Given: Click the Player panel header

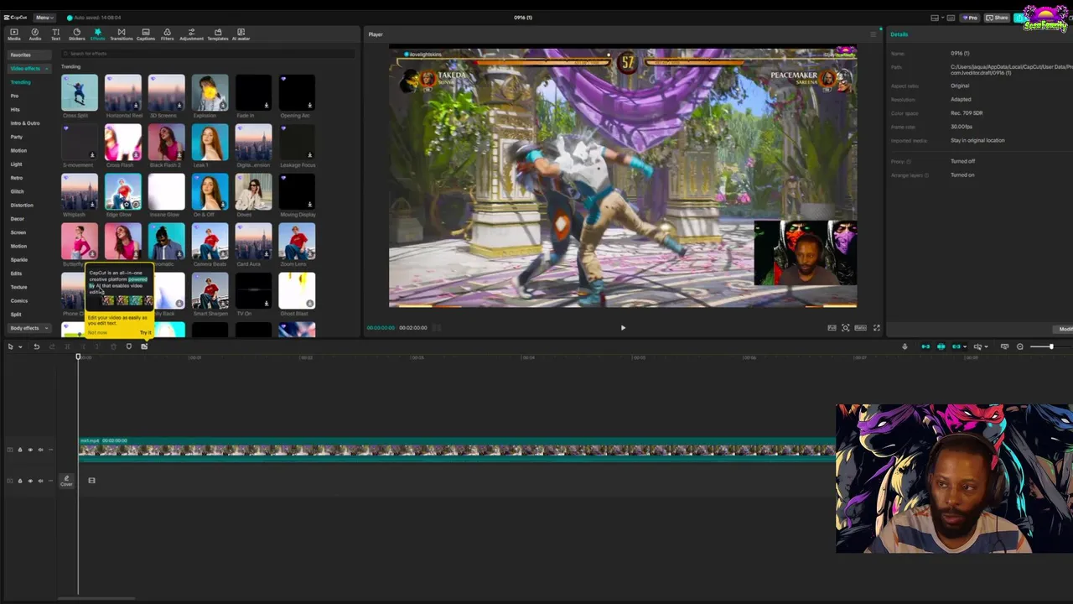Looking at the screenshot, I should point(376,34).
